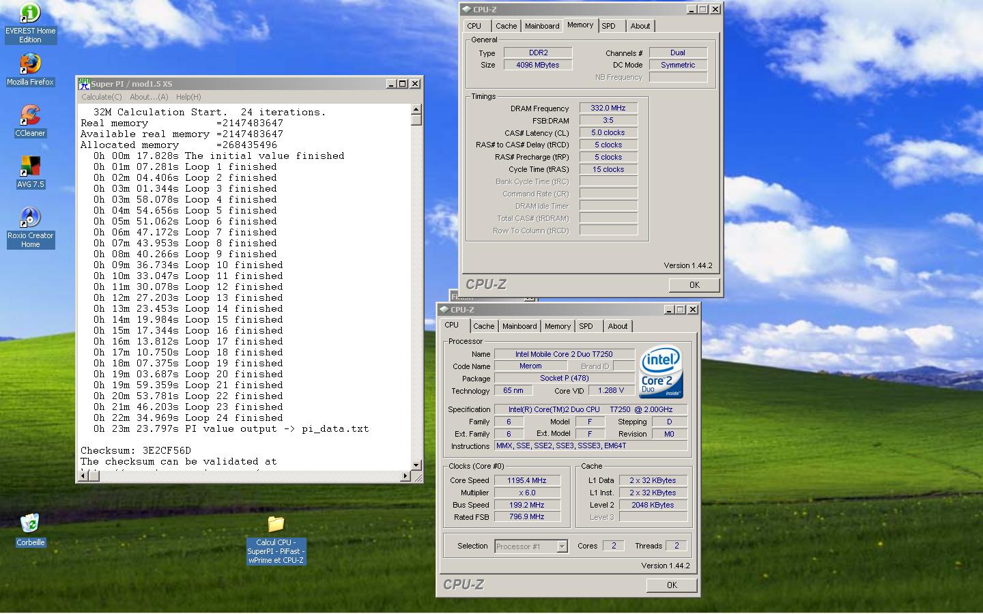
Task: Click Super PI horizontal scrollbar left arrow
Action: tap(83, 476)
